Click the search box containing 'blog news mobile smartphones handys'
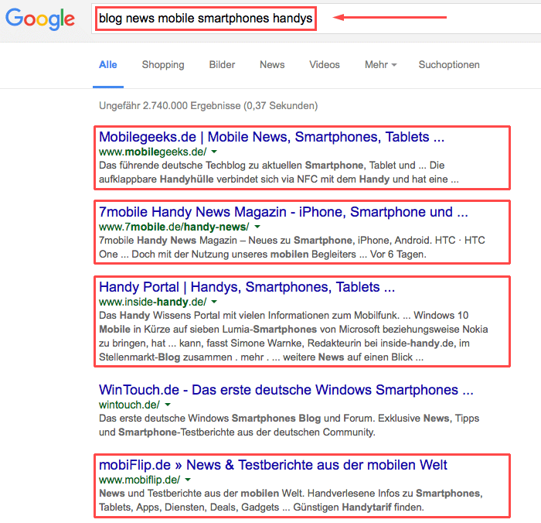Screen dimensions: 541x523 (315, 18)
